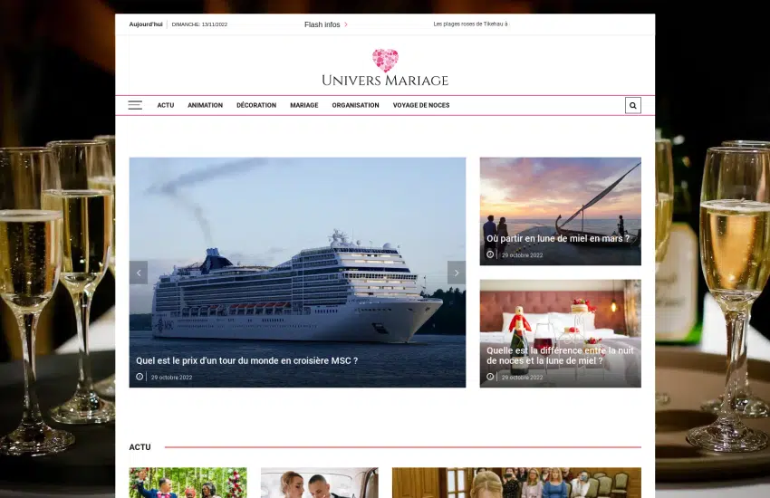This screenshot has height=498, width=770.
Task: Advance slider with right arrow
Action: coord(457,273)
